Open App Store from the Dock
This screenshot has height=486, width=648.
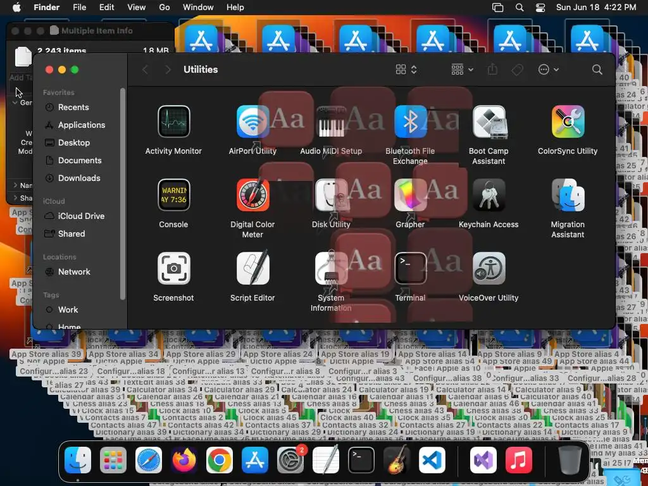[255, 460]
